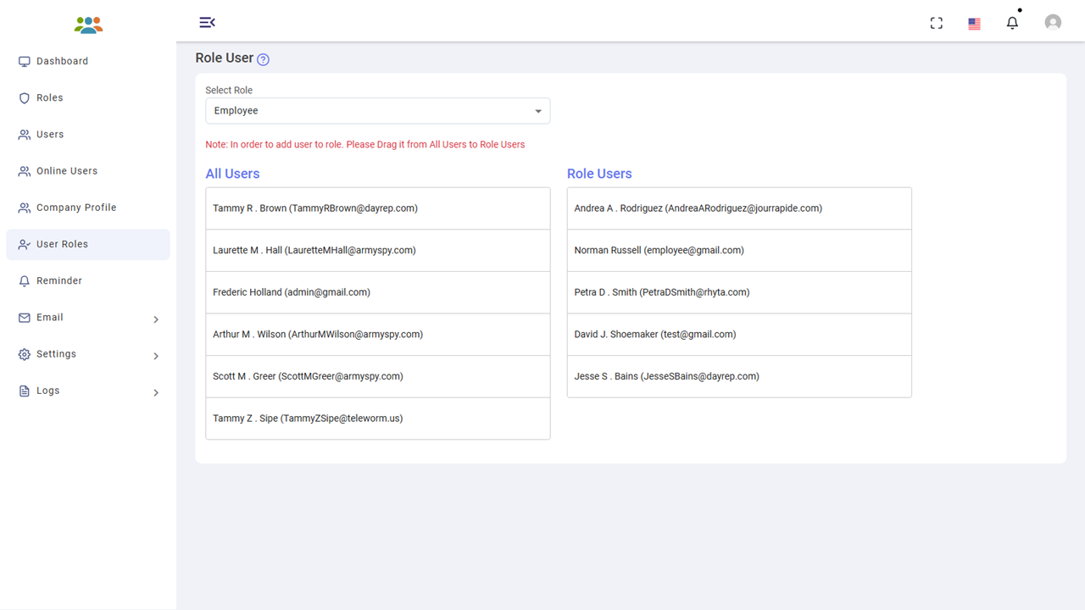The image size is (1085, 610).
Task: Click the app logo in sidebar
Action: click(88, 25)
